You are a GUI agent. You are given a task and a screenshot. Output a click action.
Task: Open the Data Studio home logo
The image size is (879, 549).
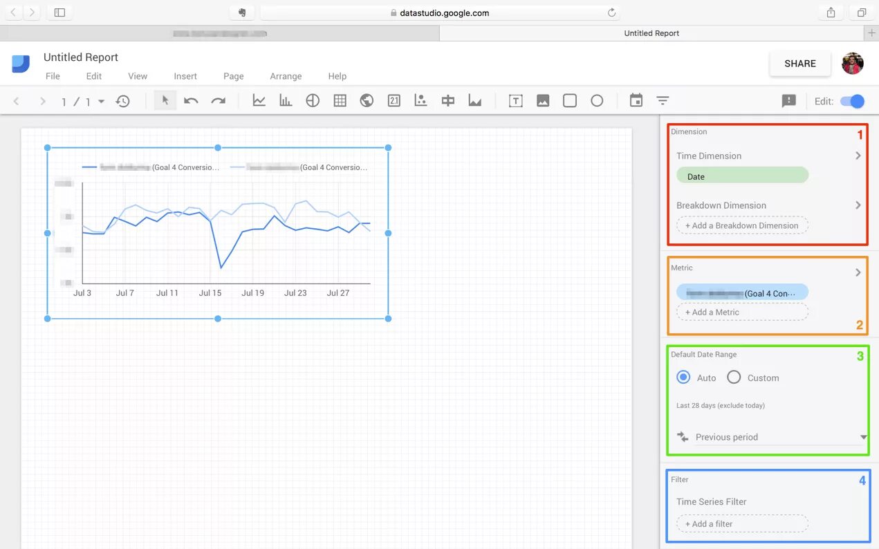coord(21,64)
